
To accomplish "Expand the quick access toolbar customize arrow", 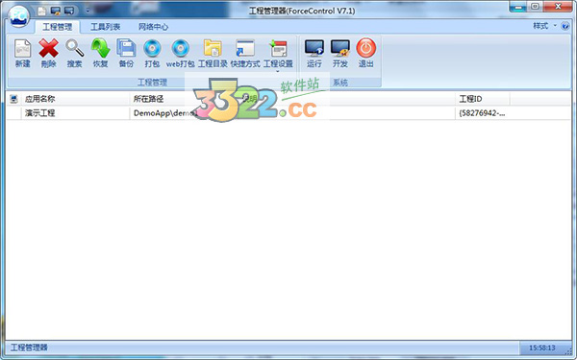I will 88,11.
